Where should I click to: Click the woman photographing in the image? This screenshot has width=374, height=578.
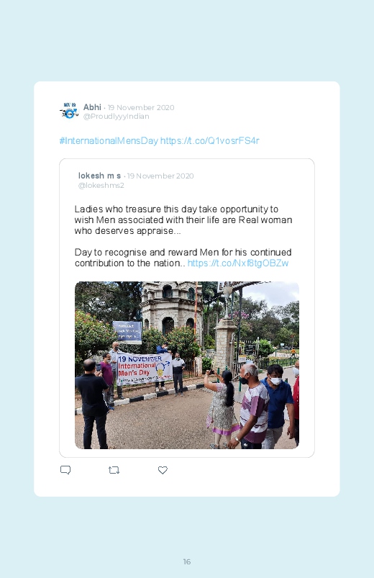222,409
